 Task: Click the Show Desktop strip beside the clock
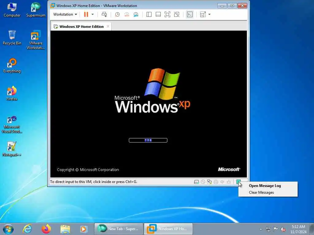coord(312,229)
